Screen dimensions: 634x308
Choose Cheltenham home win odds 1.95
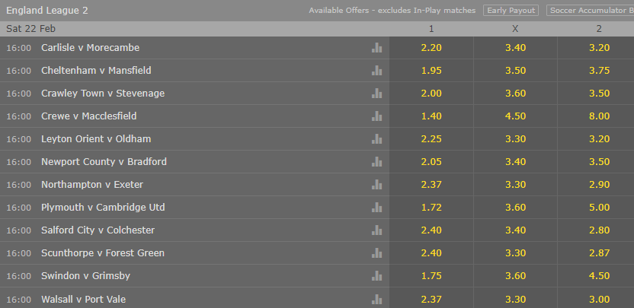(431, 70)
